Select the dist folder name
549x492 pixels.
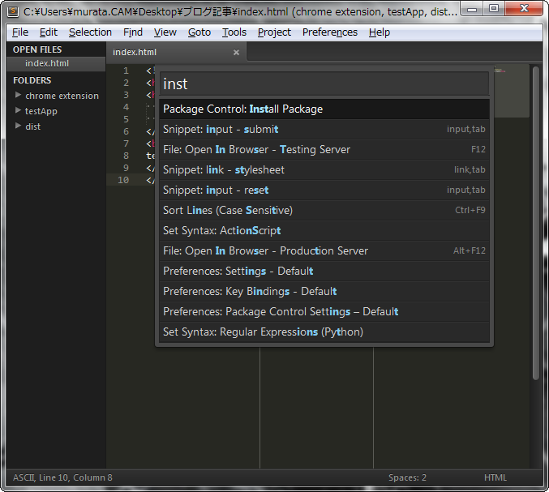(33, 126)
